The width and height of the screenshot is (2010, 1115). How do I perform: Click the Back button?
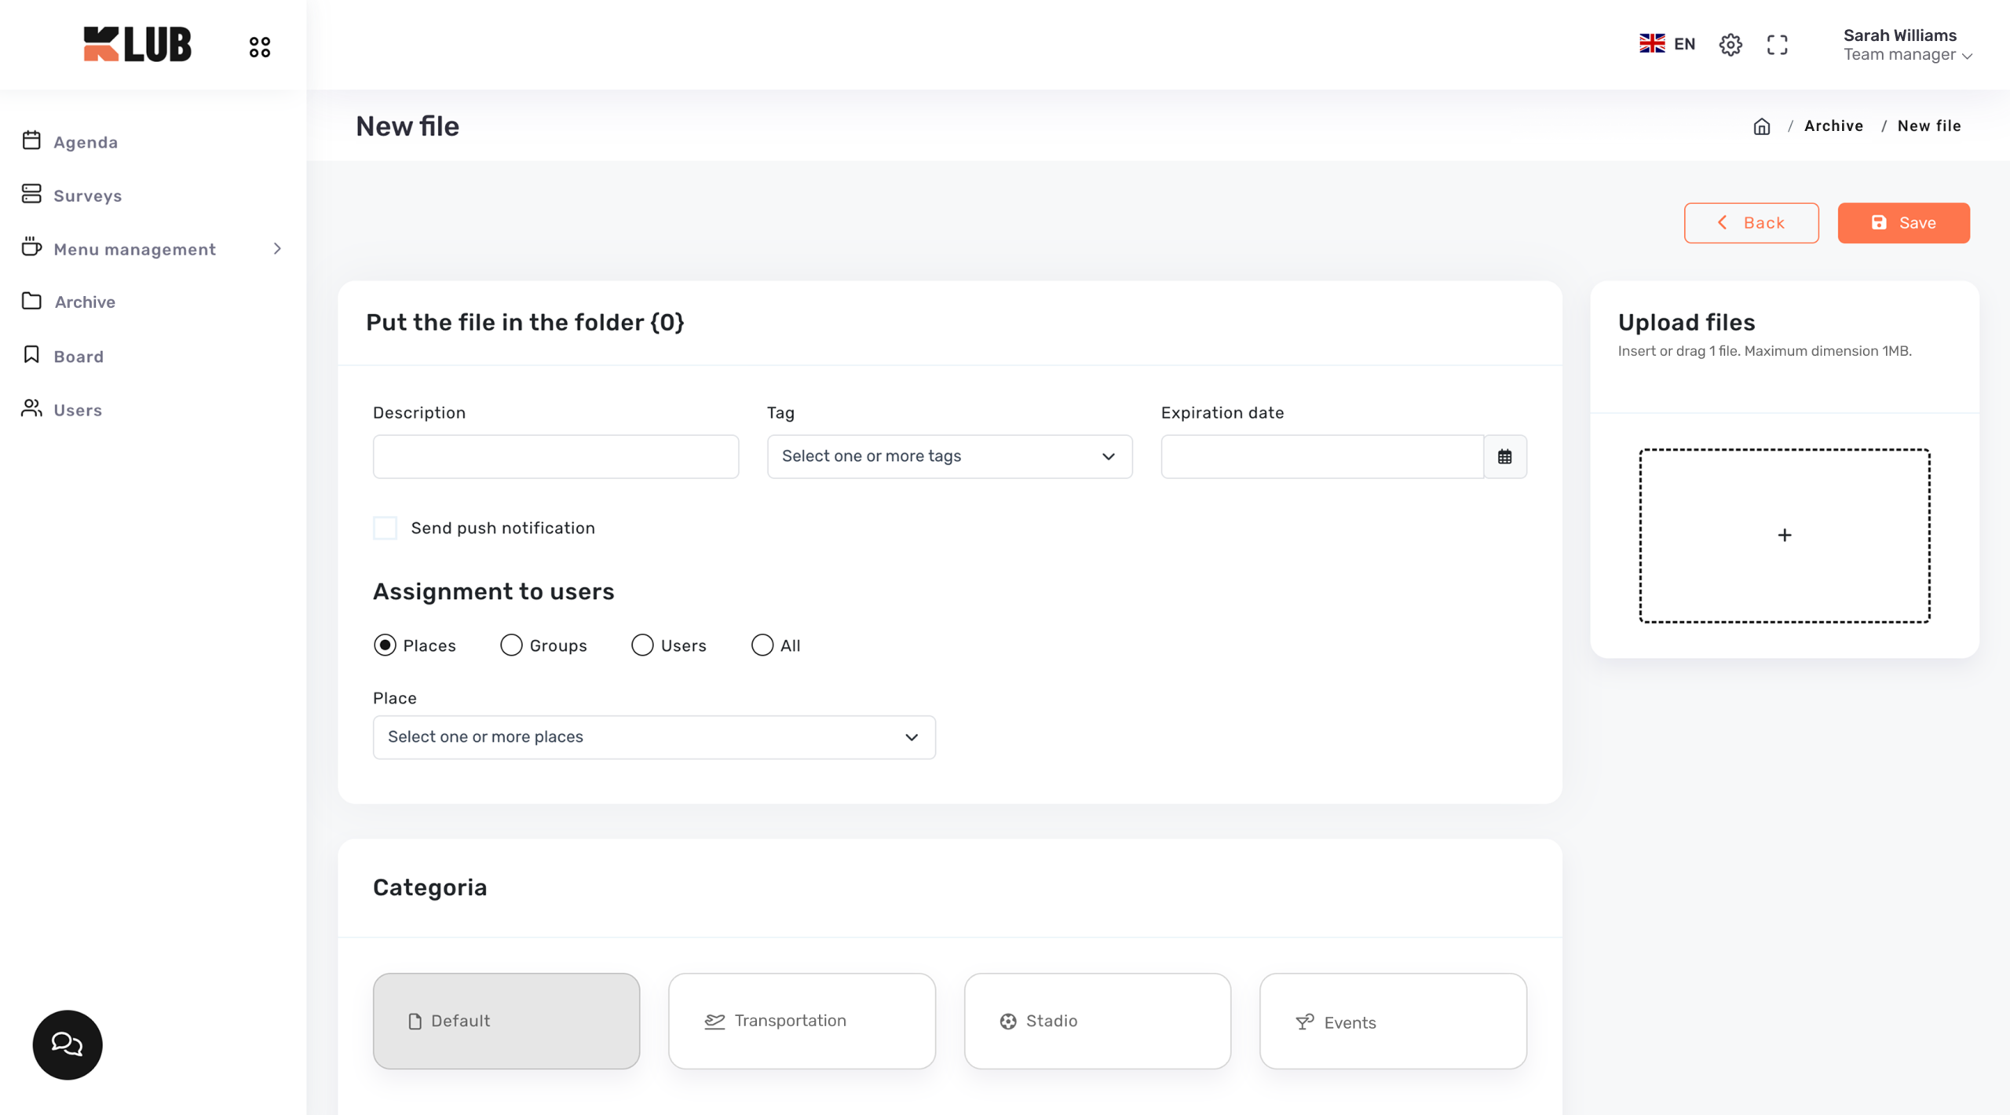pos(1751,223)
